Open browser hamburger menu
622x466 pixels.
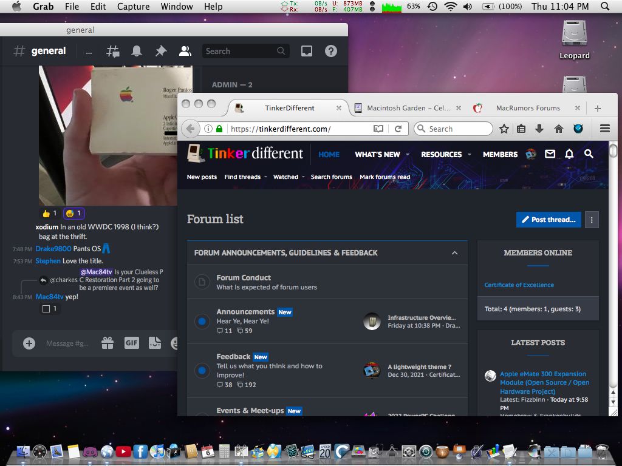tap(604, 129)
